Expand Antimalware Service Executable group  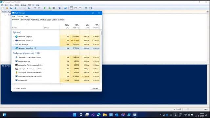pyautogui.click(x=13, y=76)
